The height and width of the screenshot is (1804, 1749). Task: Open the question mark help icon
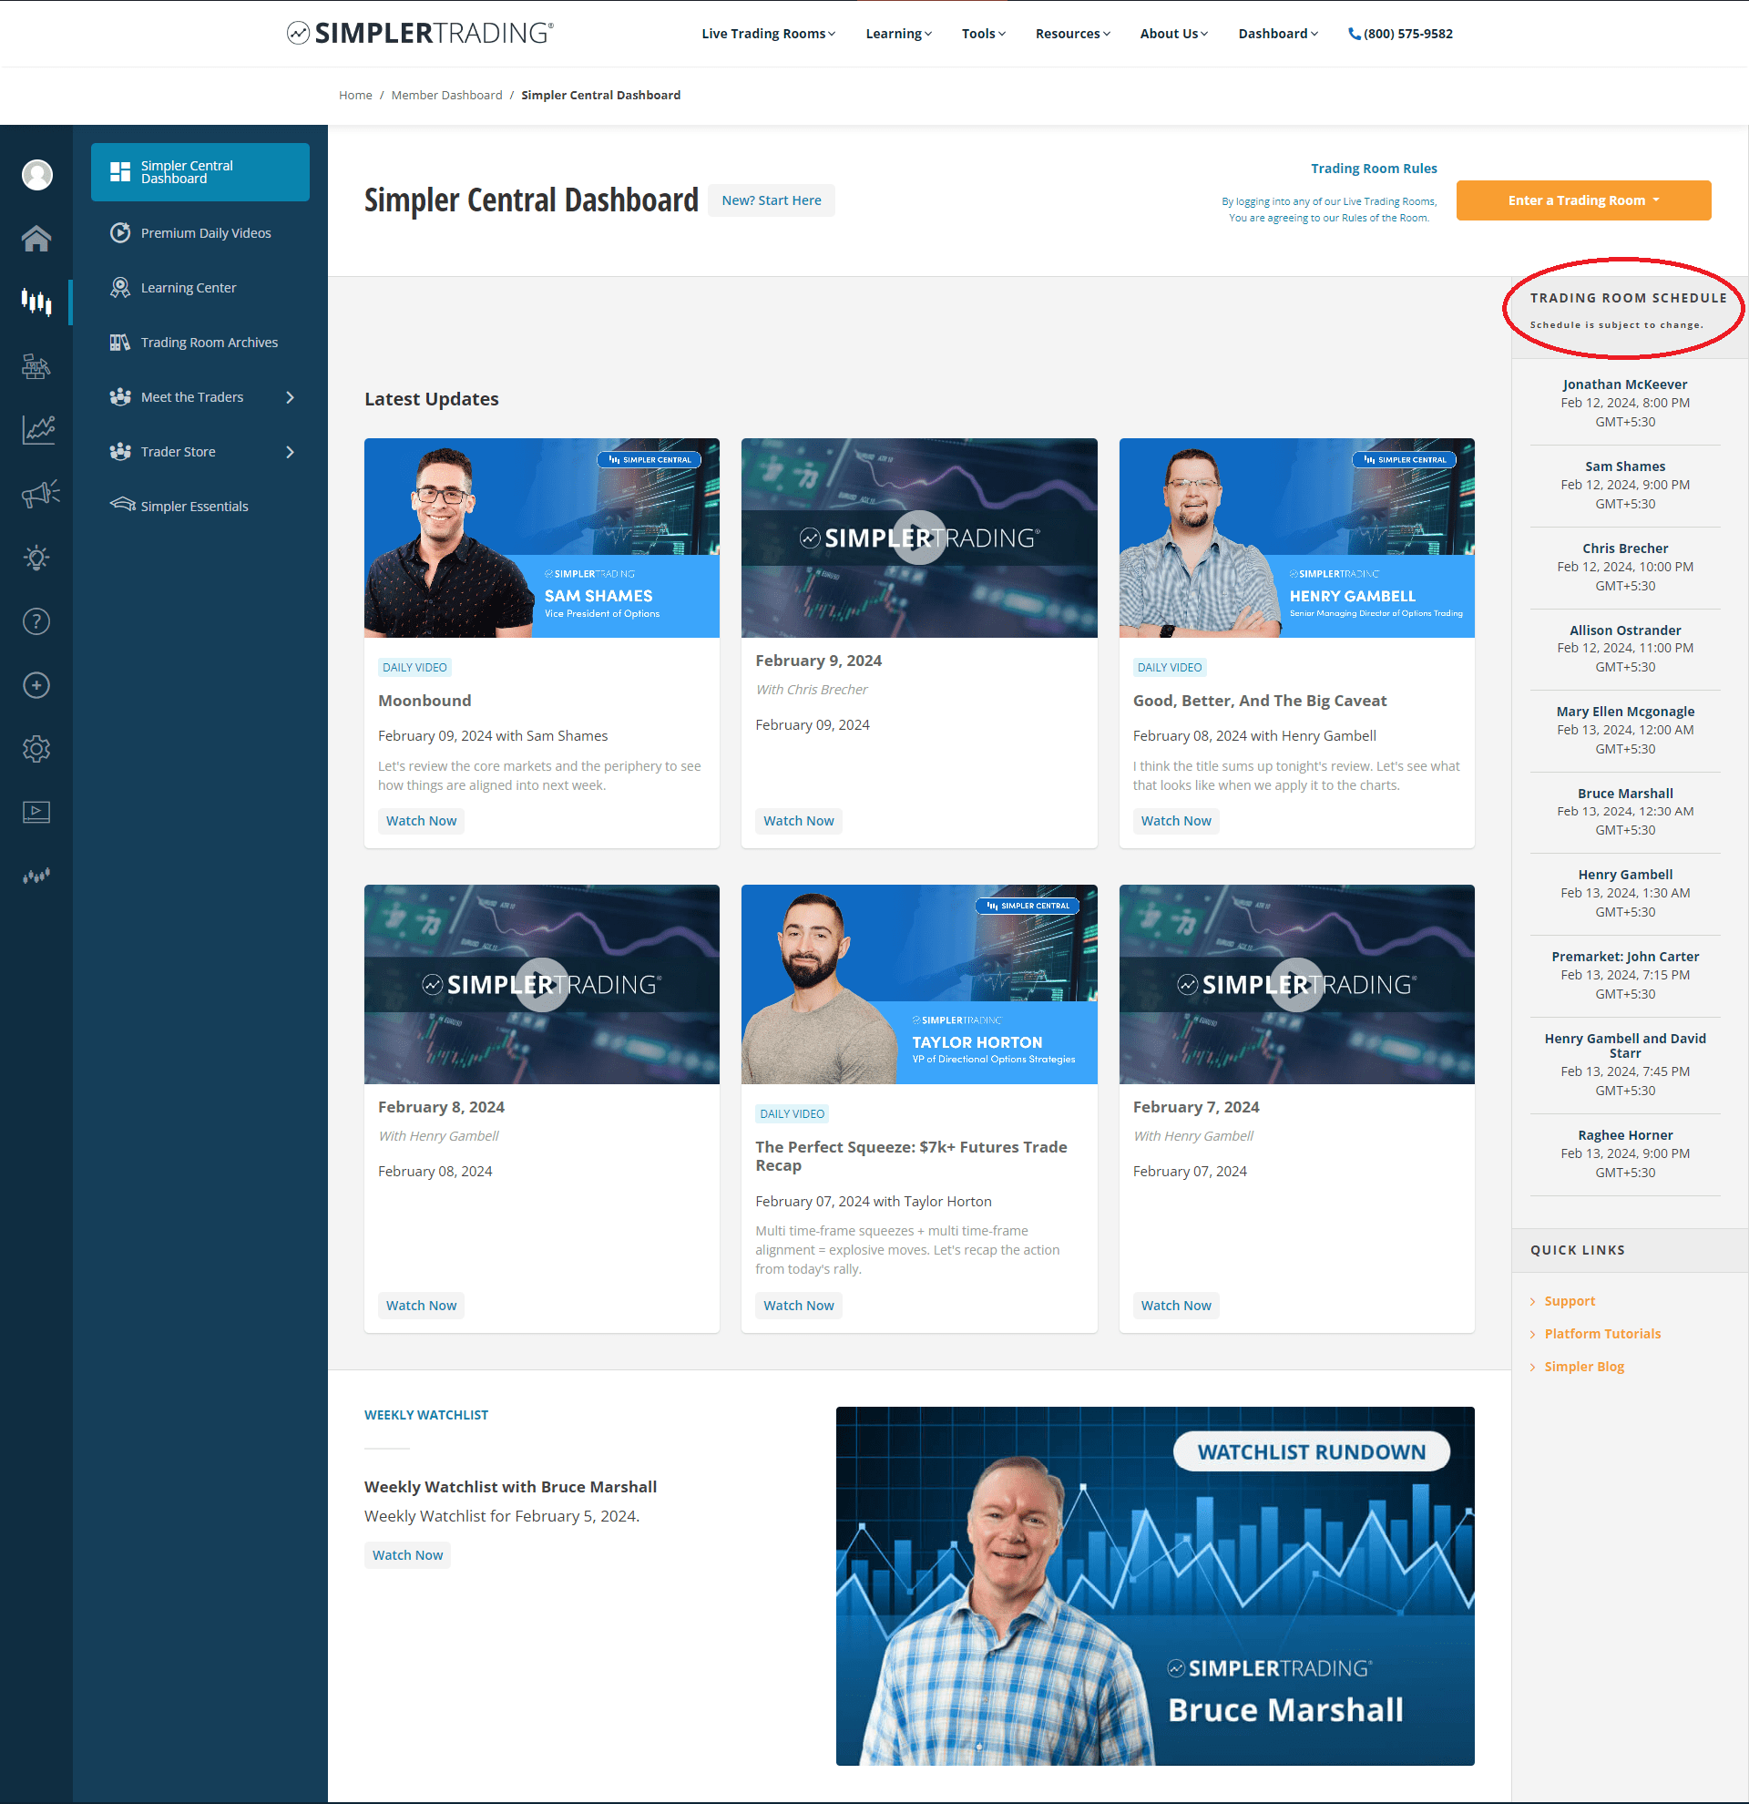(x=36, y=621)
